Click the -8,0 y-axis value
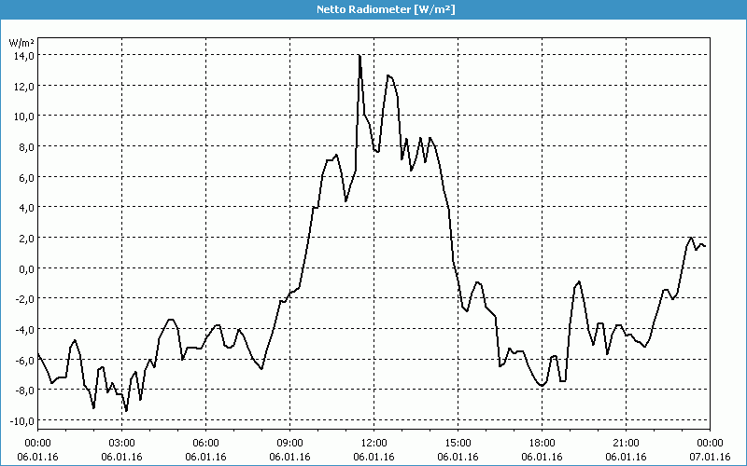The height and width of the screenshot is (466, 747). click(x=25, y=390)
